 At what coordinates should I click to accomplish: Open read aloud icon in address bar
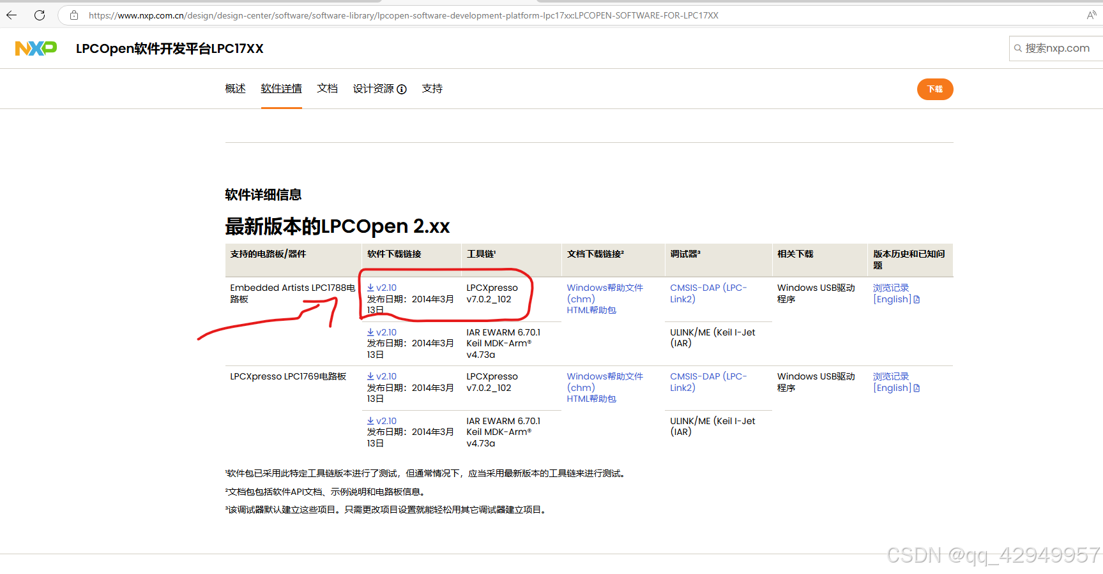click(1092, 15)
